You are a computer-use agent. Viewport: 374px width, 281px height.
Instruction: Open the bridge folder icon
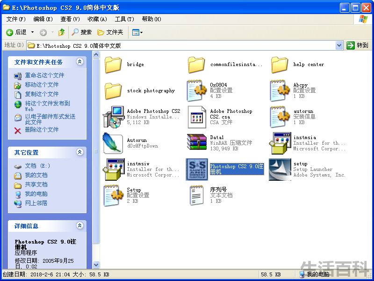click(113, 65)
